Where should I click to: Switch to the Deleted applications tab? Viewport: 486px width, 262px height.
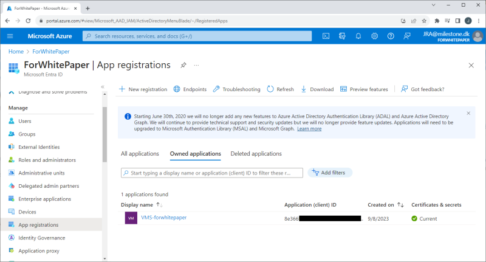(x=256, y=154)
